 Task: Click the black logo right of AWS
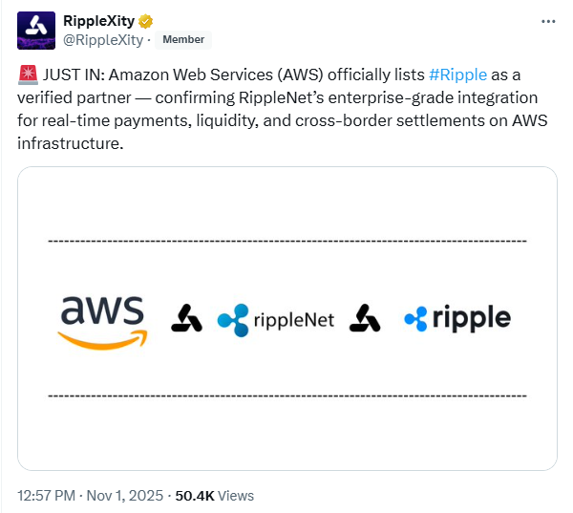coord(186,318)
